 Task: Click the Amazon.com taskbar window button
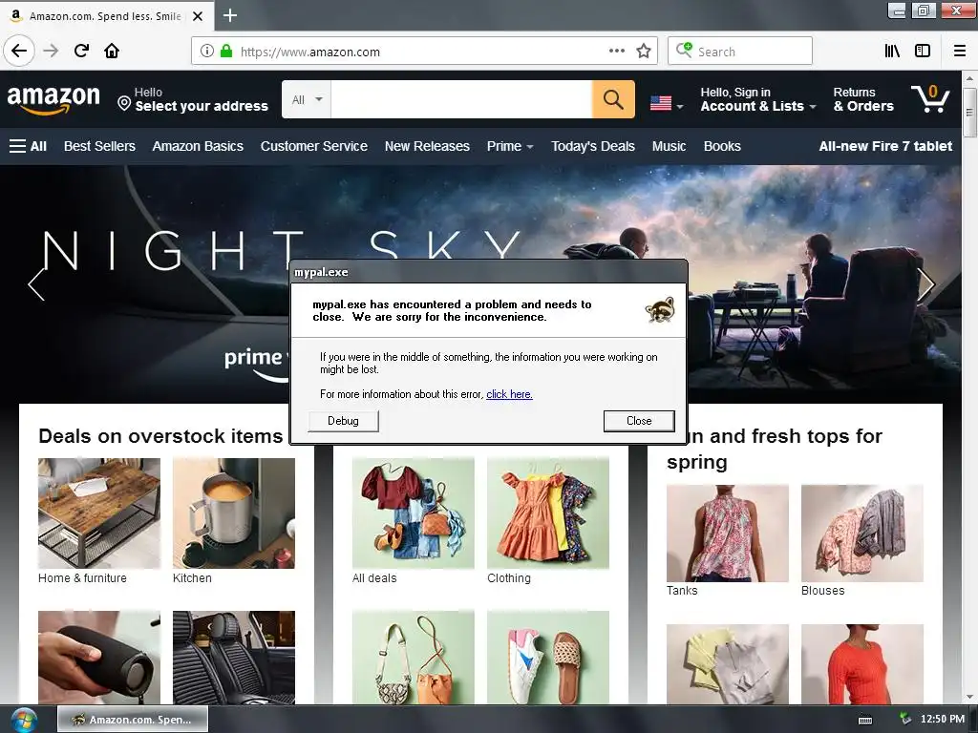[x=133, y=720]
